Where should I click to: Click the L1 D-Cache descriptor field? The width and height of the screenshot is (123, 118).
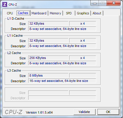(62, 29)
